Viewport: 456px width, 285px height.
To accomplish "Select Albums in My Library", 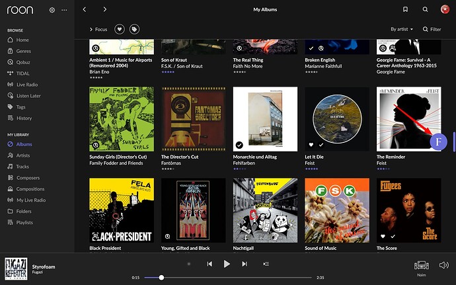I will point(19,144).
